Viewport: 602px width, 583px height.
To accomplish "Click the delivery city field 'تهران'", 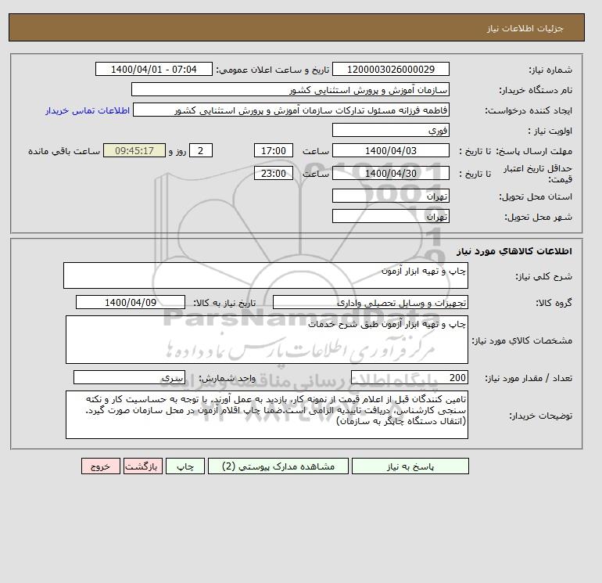I will (390, 216).
